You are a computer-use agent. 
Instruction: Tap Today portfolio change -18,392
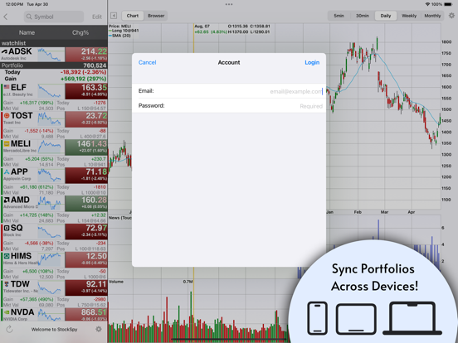coord(84,72)
